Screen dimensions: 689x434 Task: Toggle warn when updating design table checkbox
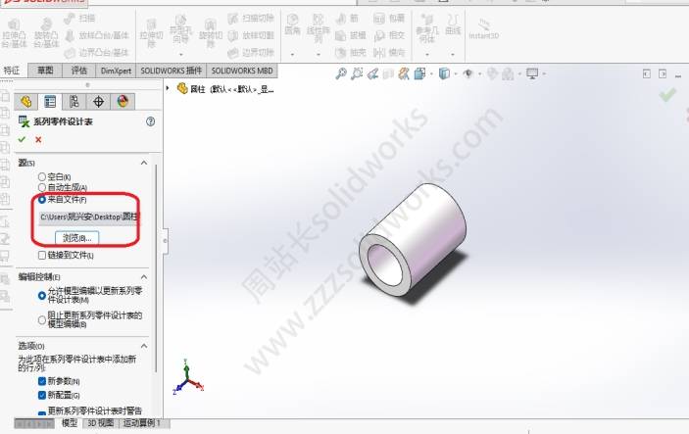tap(42, 412)
